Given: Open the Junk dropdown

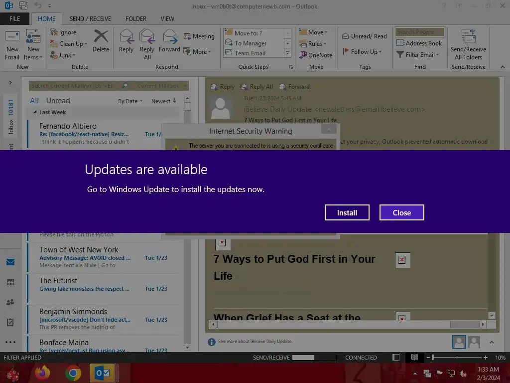Looking at the screenshot, I should (63, 55).
